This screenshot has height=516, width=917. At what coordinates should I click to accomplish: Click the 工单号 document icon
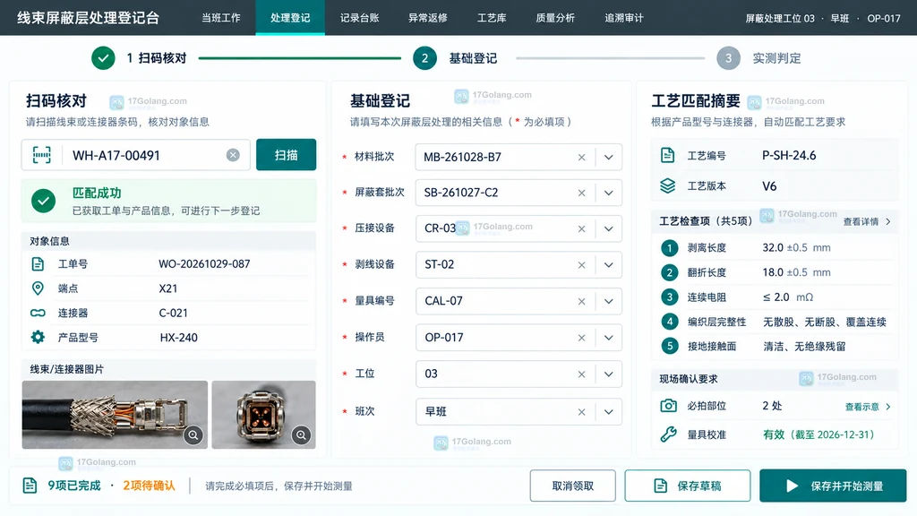coord(38,264)
